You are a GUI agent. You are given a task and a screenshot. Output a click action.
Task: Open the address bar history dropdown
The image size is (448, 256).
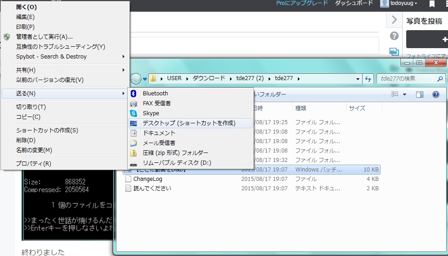[358, 79]
